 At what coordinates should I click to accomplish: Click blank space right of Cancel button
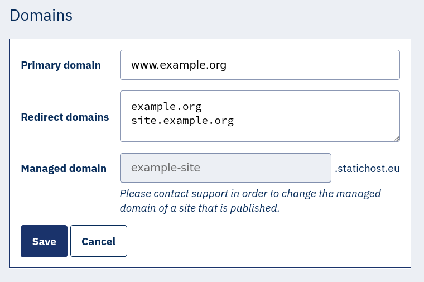click(x=268, y=241)
